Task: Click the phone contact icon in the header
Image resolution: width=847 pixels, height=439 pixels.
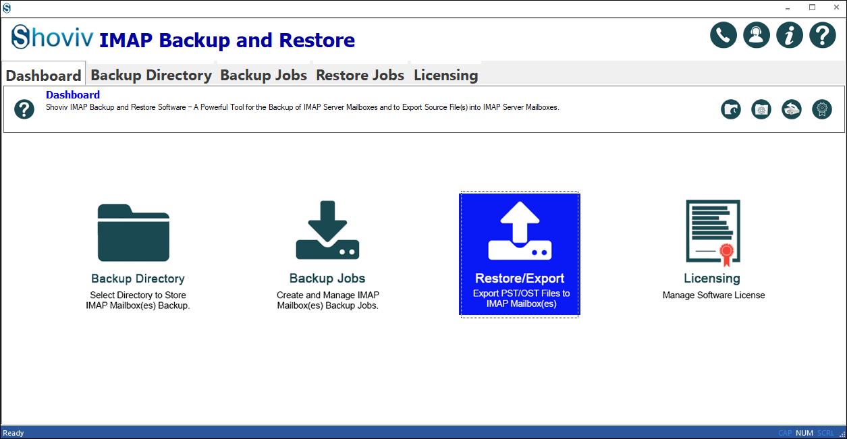Action: 723,35
